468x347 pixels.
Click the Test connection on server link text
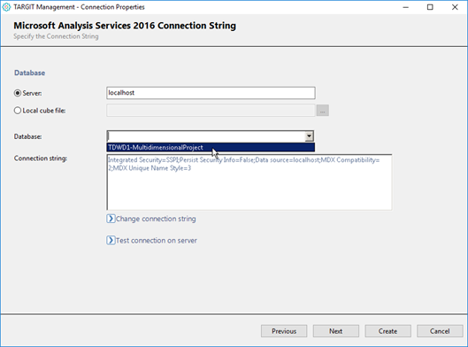point(157,241)
